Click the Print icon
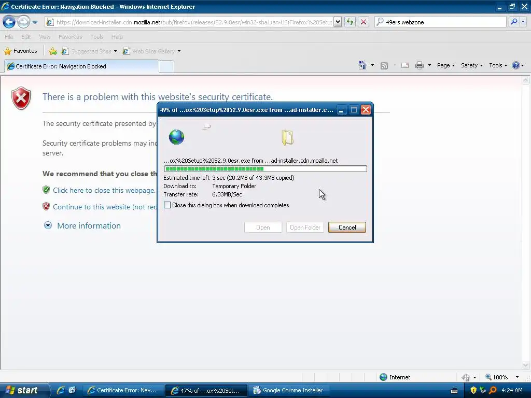Image resolution: width=531 pixels, height=398 pixels. (x=419, y=65)
